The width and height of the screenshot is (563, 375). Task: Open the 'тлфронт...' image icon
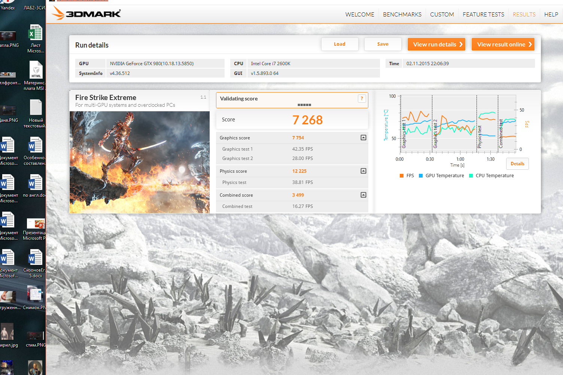pos(9,79)
